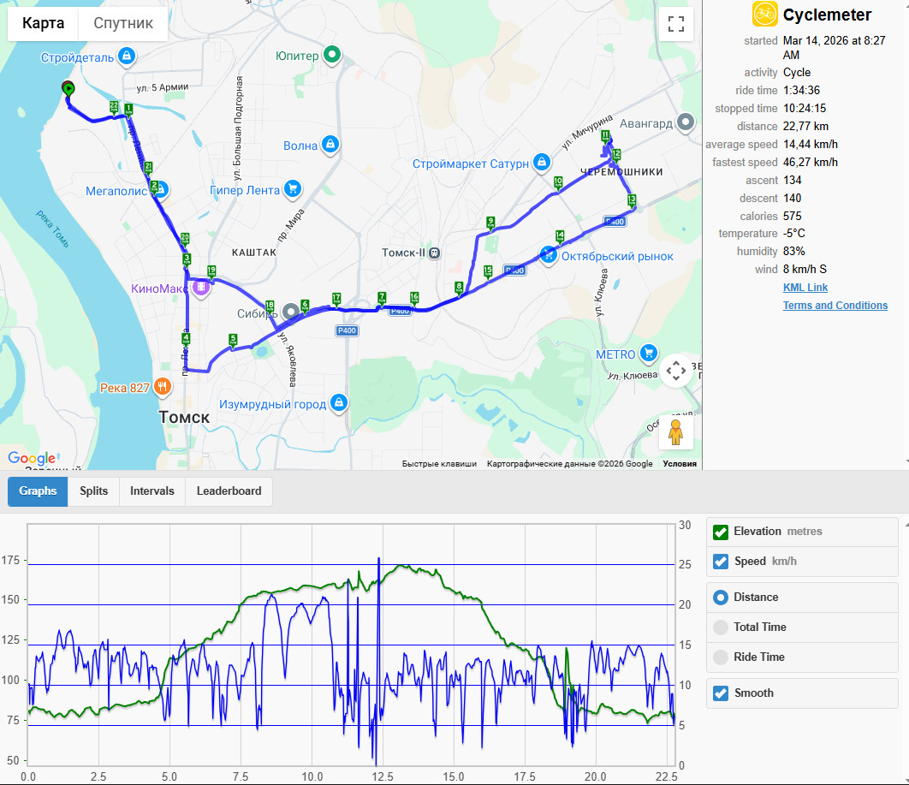This screenshot has height=785, width=909.
Task: Toggle fullscreen map view icon
Action: [676, 24]
